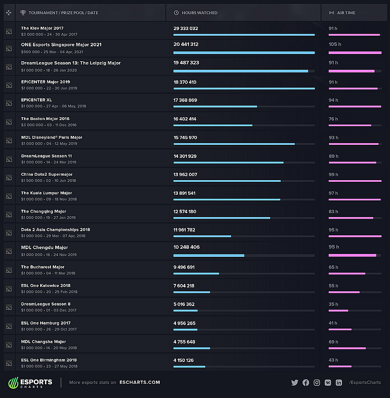The height and width of the screenshot is (398, 390).
Task: Open the ONE Esports Singapore Major 2021 entry
Action: coord(61,45)
